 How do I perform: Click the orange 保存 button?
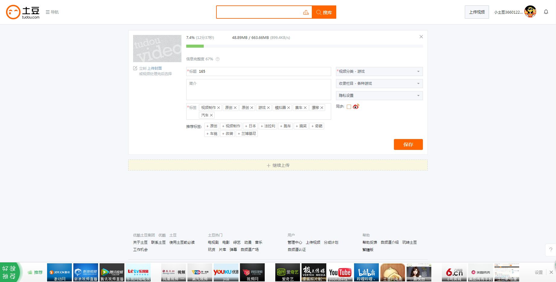point(408,144)
